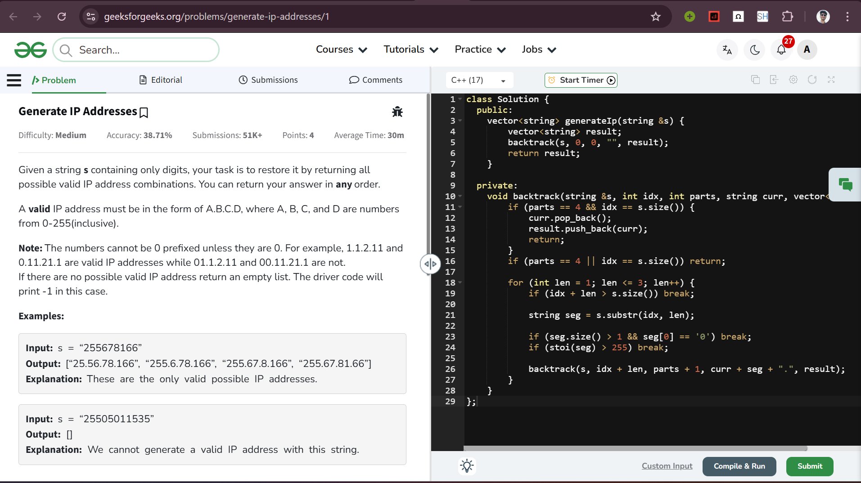This screenshot has width=861, height=483.
Task: Toggle dark mode moon icon
Action: coord(755,50)
